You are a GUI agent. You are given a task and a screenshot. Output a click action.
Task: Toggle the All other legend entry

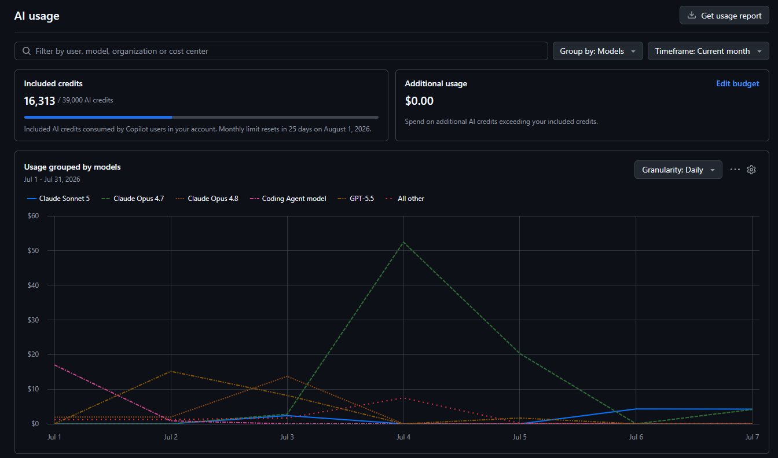(405, 199)
